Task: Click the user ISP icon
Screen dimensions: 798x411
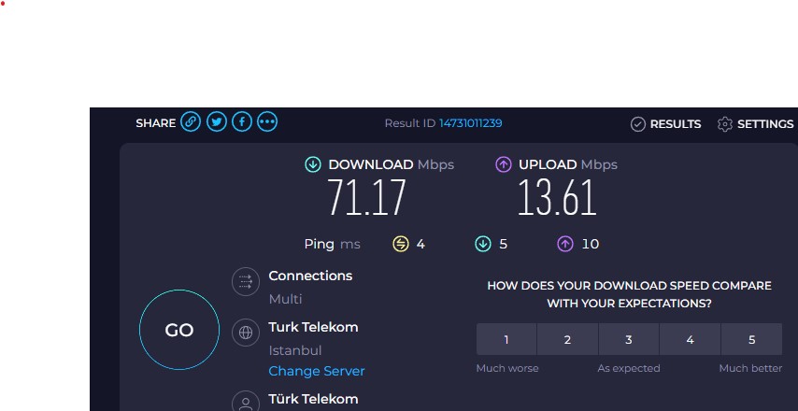Action: (246, 402)
